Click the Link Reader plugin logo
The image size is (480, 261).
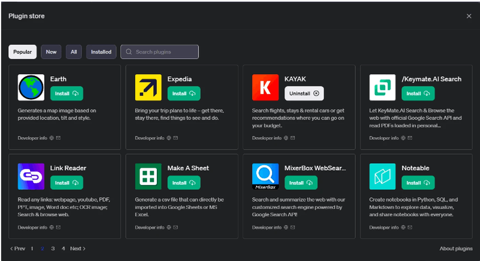31,177
